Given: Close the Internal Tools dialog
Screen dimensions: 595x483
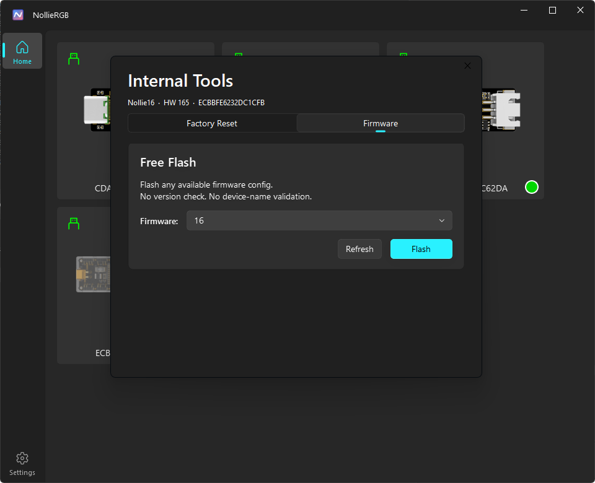Looking at the screenshot, I should click(467, 66).
